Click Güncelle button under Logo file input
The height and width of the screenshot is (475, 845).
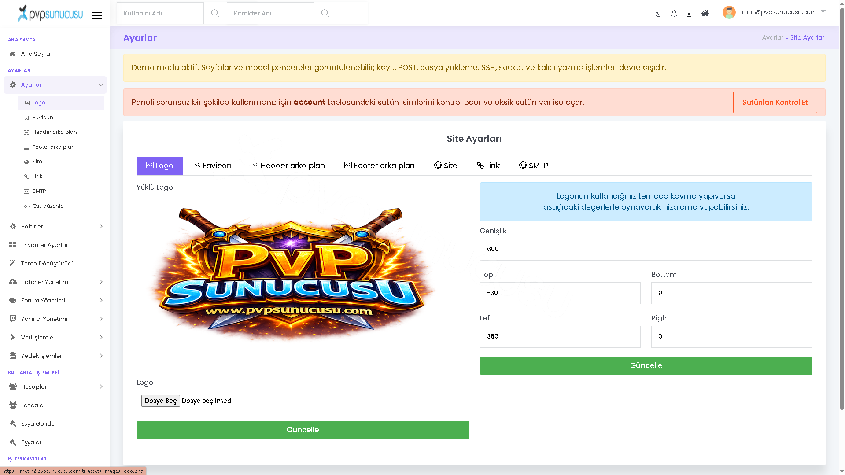(303, 430)
